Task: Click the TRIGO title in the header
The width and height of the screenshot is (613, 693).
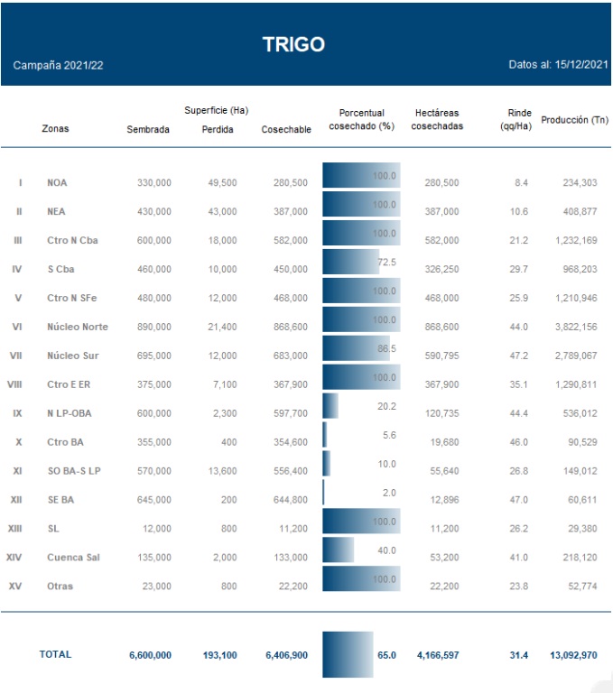Action: (x=293, y=44)
